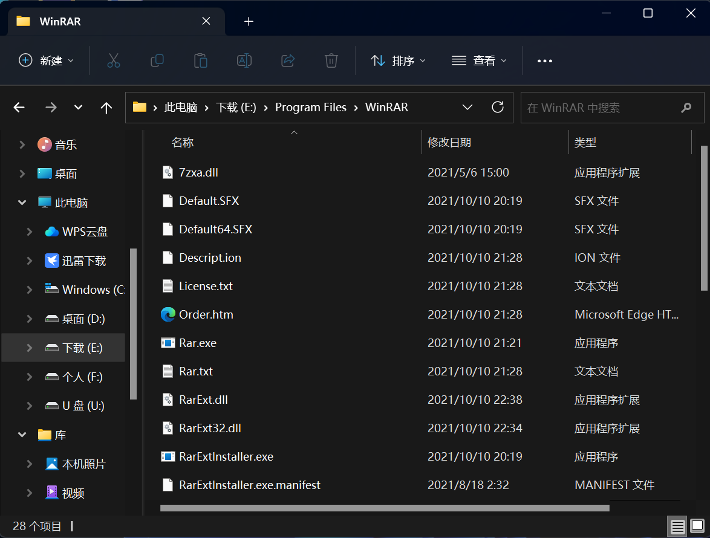Open the 新建 (New) dropdown
The width and height of the screenshot is (710, 538).
tap(46, 60)
